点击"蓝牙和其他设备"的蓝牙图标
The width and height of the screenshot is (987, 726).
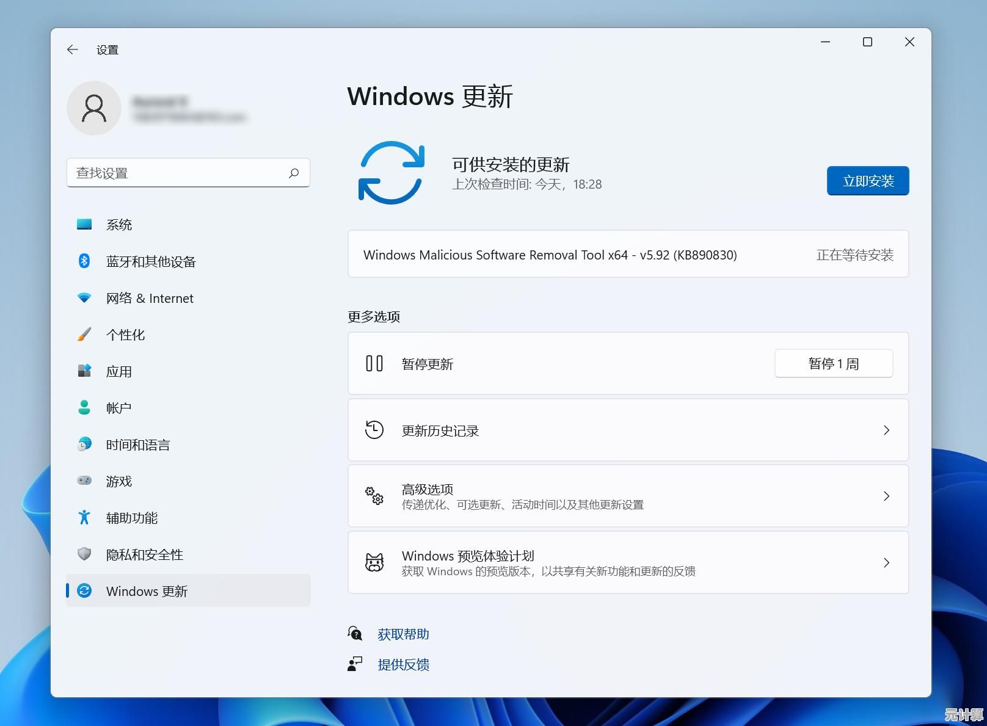click(x=85, y=261)
